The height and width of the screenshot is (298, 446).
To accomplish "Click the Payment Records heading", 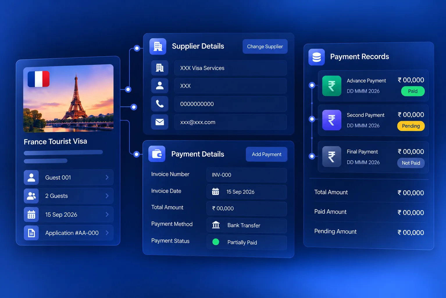I will (360, 56).
